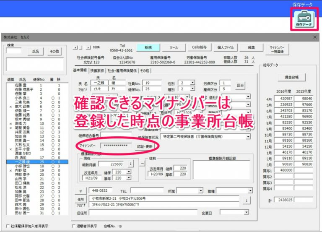Click the TEL input field
This screenshot has width=322, height=232.
pos(147,191)
